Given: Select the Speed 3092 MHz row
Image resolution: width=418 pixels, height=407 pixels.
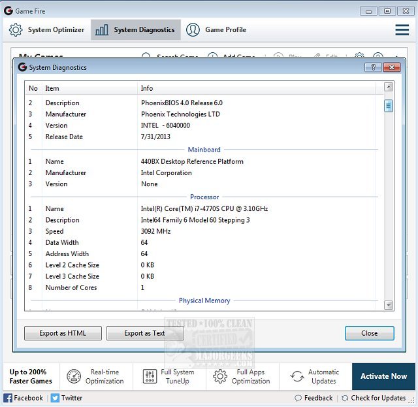Looking at the screenshot, I should point(204,231).
